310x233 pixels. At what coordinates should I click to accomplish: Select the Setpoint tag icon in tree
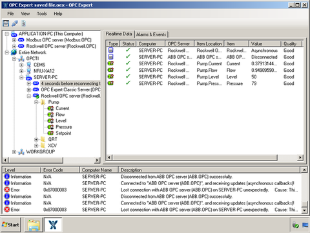point(50,133)
